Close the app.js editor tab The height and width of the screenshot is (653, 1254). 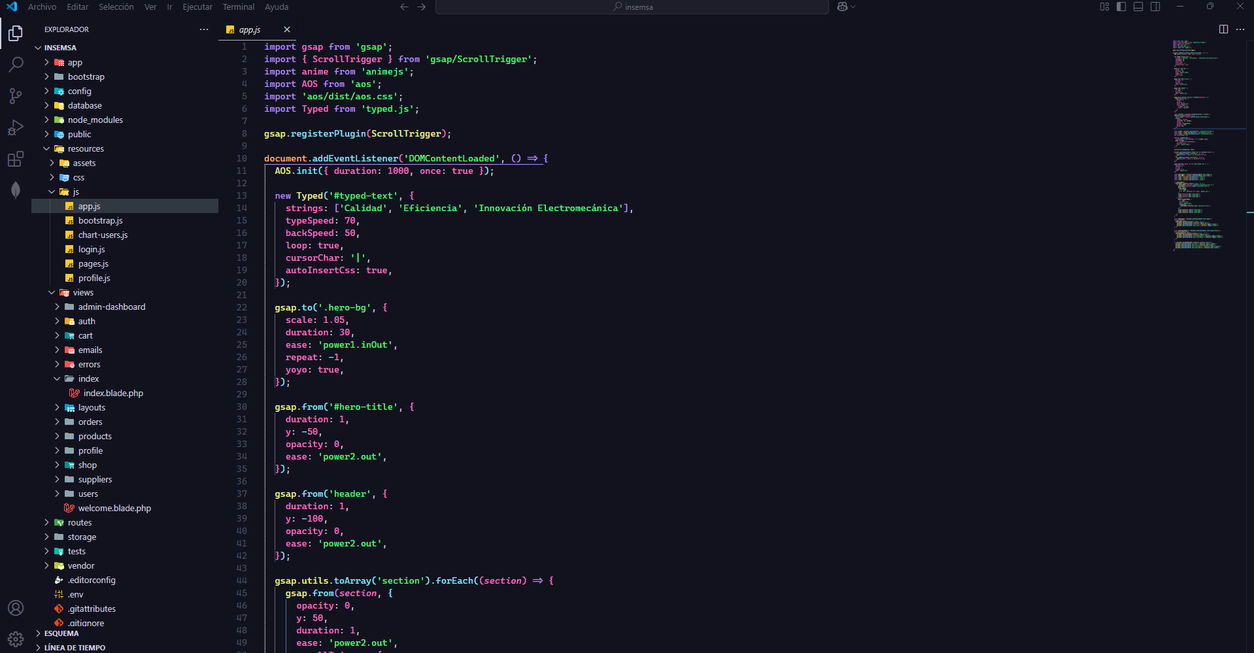287,29
